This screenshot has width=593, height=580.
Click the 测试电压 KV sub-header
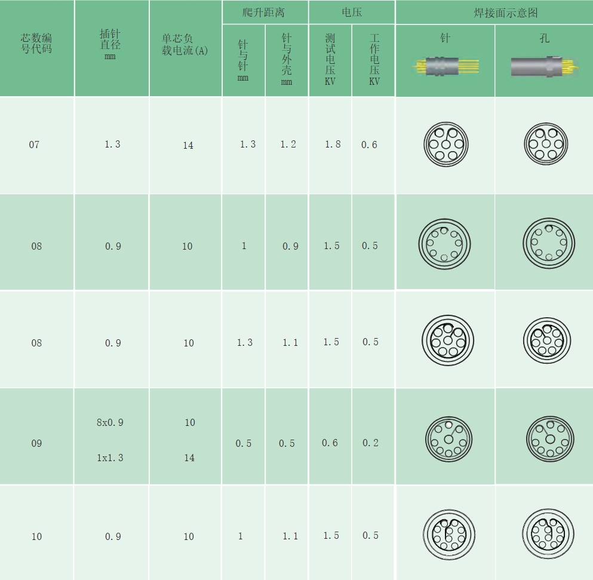point(330,60)
